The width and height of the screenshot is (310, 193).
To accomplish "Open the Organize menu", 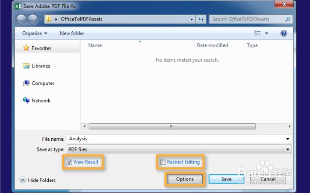I will 35,33.
